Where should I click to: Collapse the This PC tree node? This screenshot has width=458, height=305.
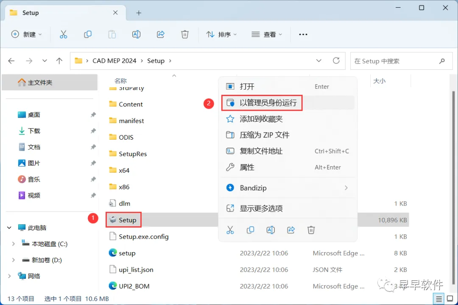point(9,228)
